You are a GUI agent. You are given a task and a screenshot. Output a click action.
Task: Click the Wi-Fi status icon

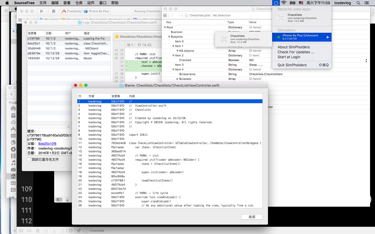pos(284,3)
